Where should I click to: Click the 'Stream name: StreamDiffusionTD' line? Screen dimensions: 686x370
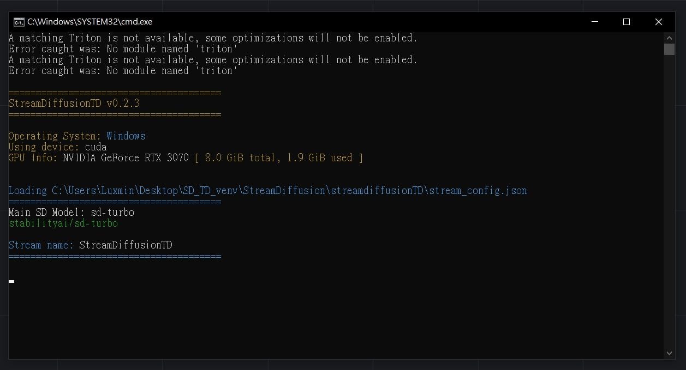pyautogui.click(x=91, y=245)
